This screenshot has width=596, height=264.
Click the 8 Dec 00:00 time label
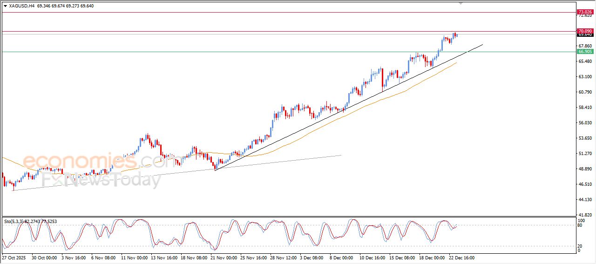(342, 257)
